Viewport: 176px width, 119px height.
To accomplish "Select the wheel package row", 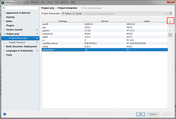I will pos(105,47).
